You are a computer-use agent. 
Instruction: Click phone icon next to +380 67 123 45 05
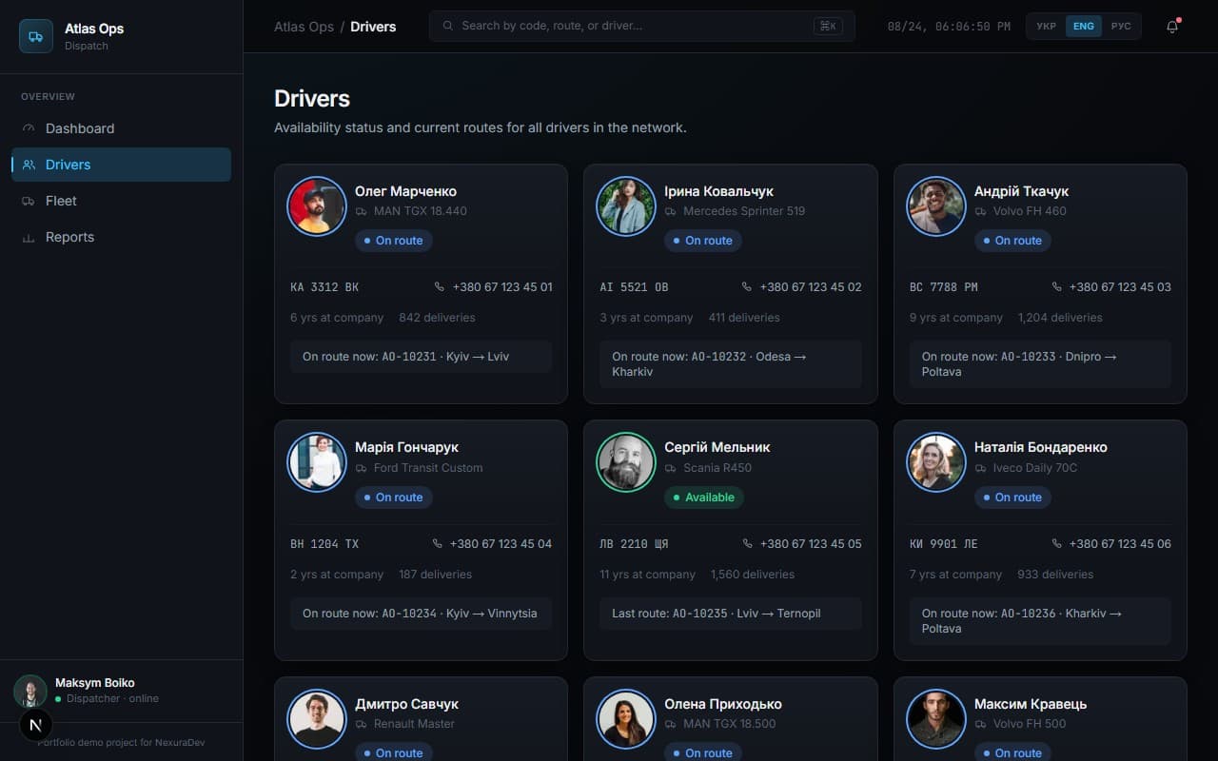pos(748,543)
